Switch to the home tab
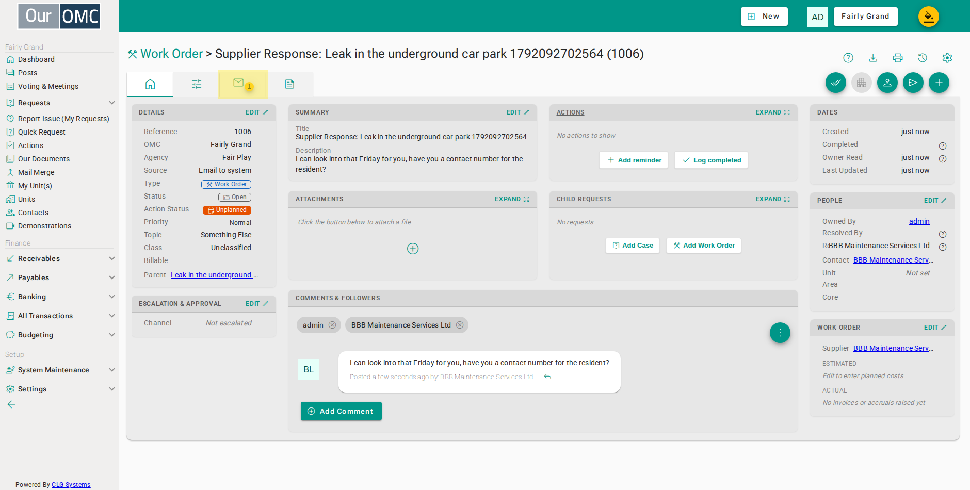The height and width of the screenshot is (490, 970). (150, 84)
